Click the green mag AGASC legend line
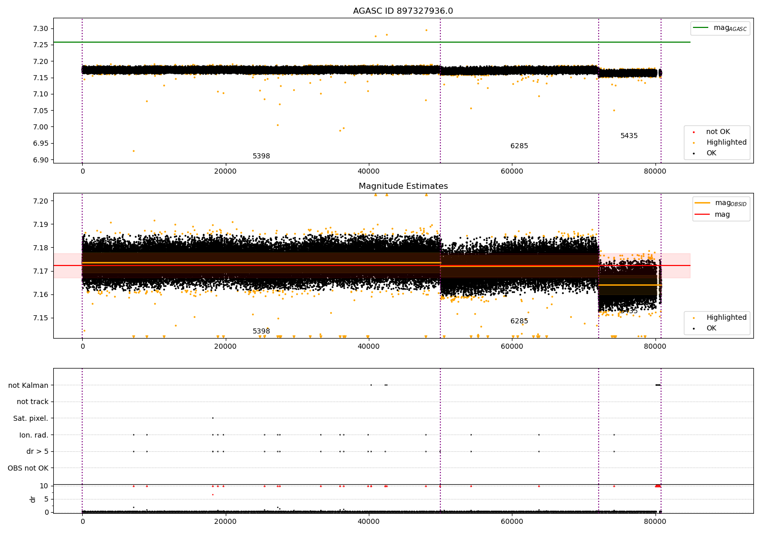761x533 pixels. tap(701, 28)
